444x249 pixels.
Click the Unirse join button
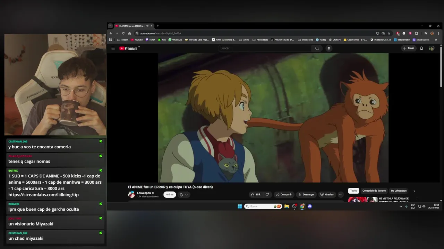point(170,195)
